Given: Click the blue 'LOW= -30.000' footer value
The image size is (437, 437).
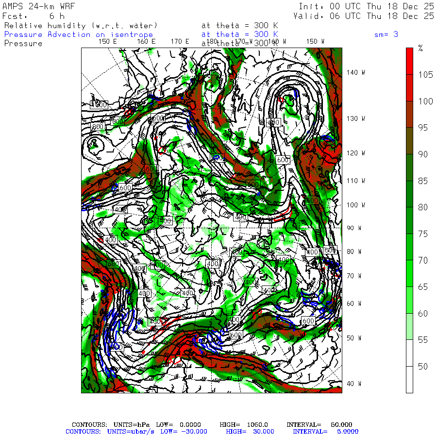Looking at the screenshot, I should pos(184,432).
